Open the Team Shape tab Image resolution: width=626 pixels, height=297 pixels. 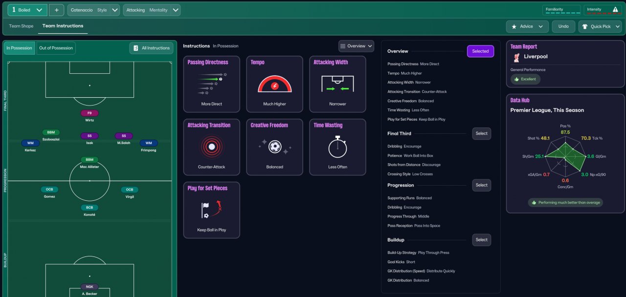[x=21, y=26]
